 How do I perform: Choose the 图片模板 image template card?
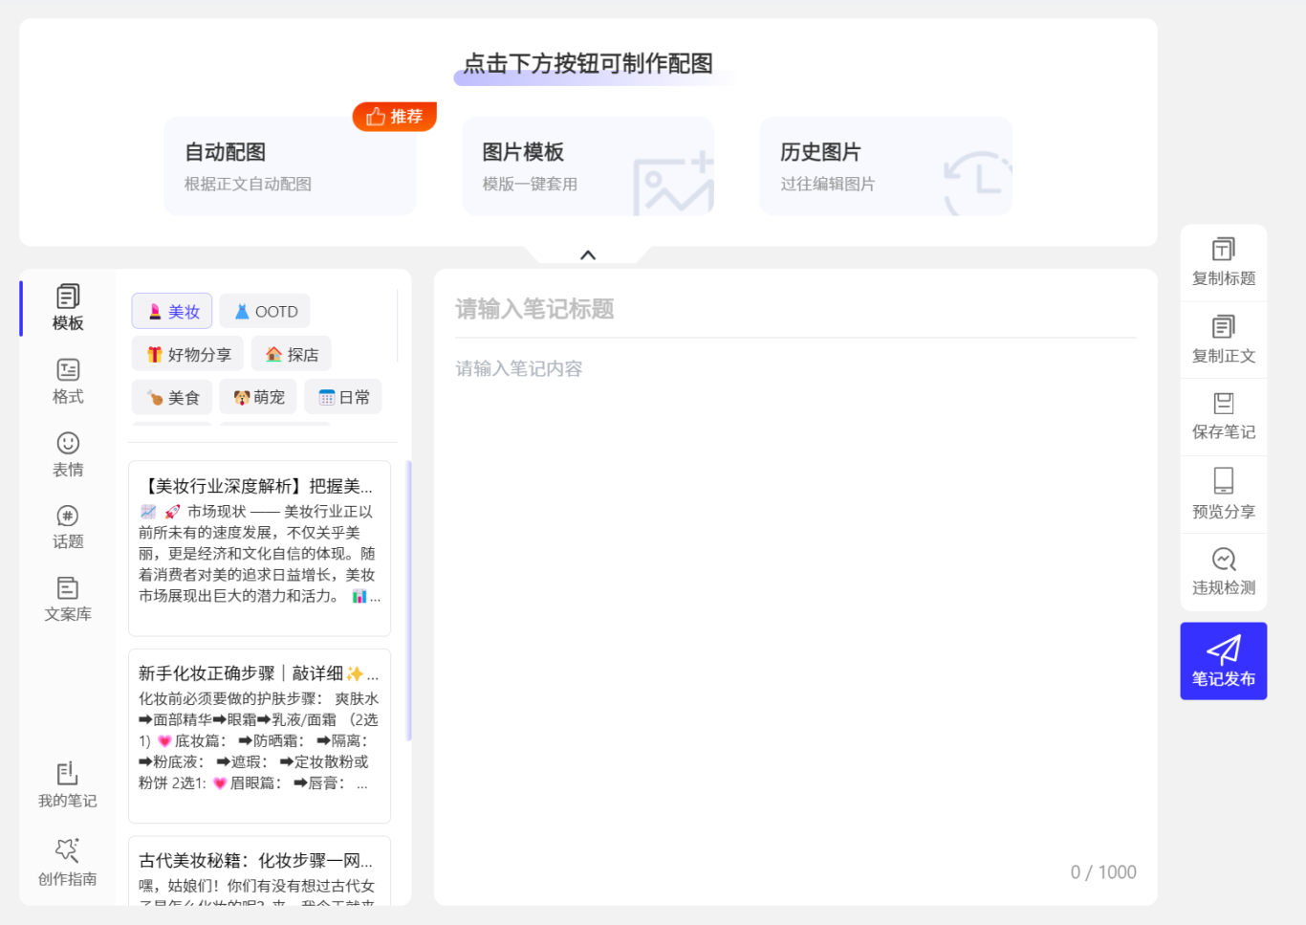pos(588,166)
